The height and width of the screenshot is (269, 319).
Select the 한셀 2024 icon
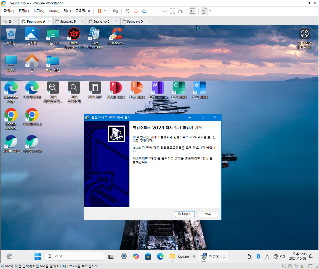[179, 90]
